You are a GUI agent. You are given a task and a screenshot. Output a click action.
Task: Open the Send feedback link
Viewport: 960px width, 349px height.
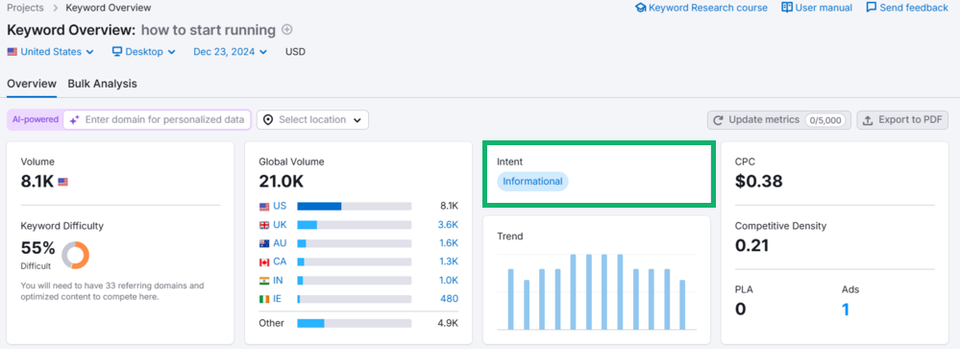coord(907,8)
